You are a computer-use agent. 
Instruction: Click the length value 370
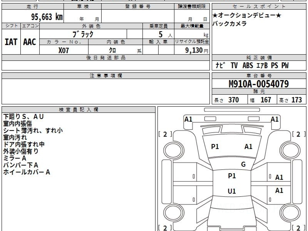click(234, 100)
